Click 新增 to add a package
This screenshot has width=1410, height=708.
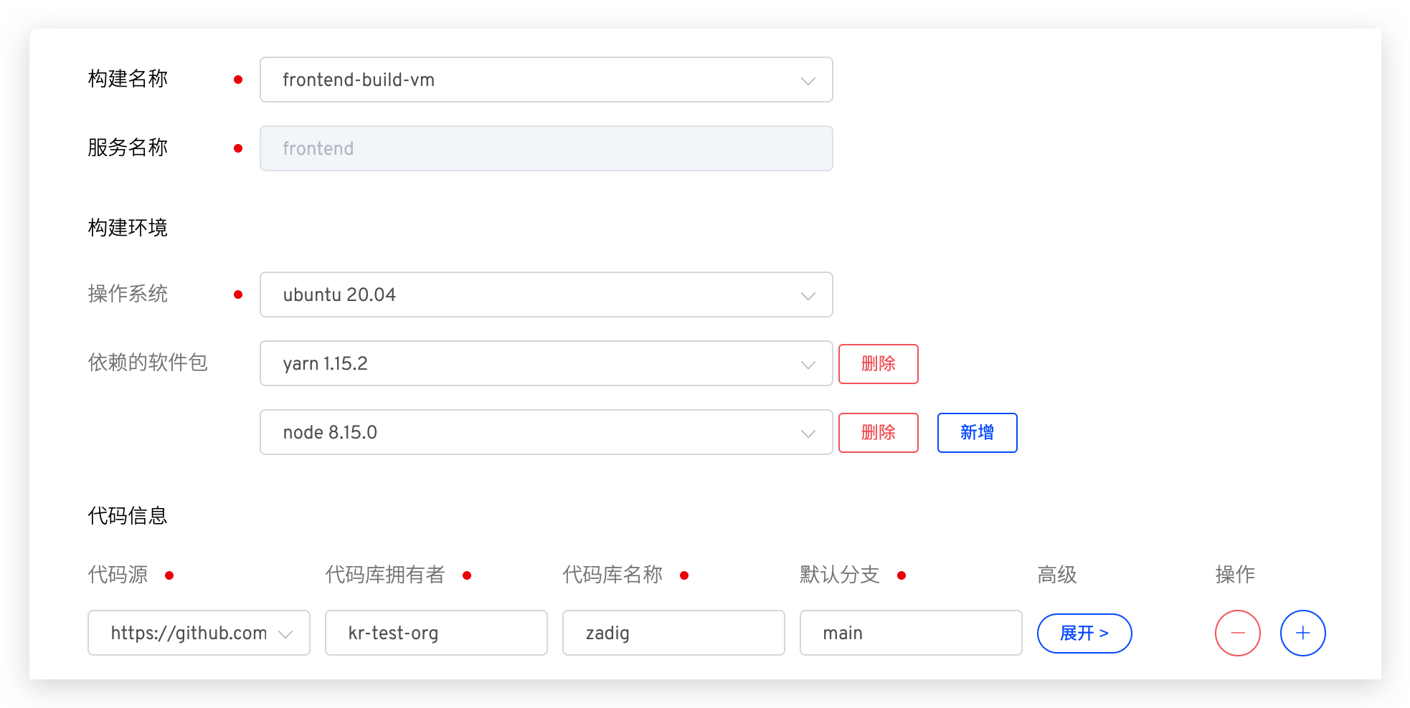[x=977, y=432]
